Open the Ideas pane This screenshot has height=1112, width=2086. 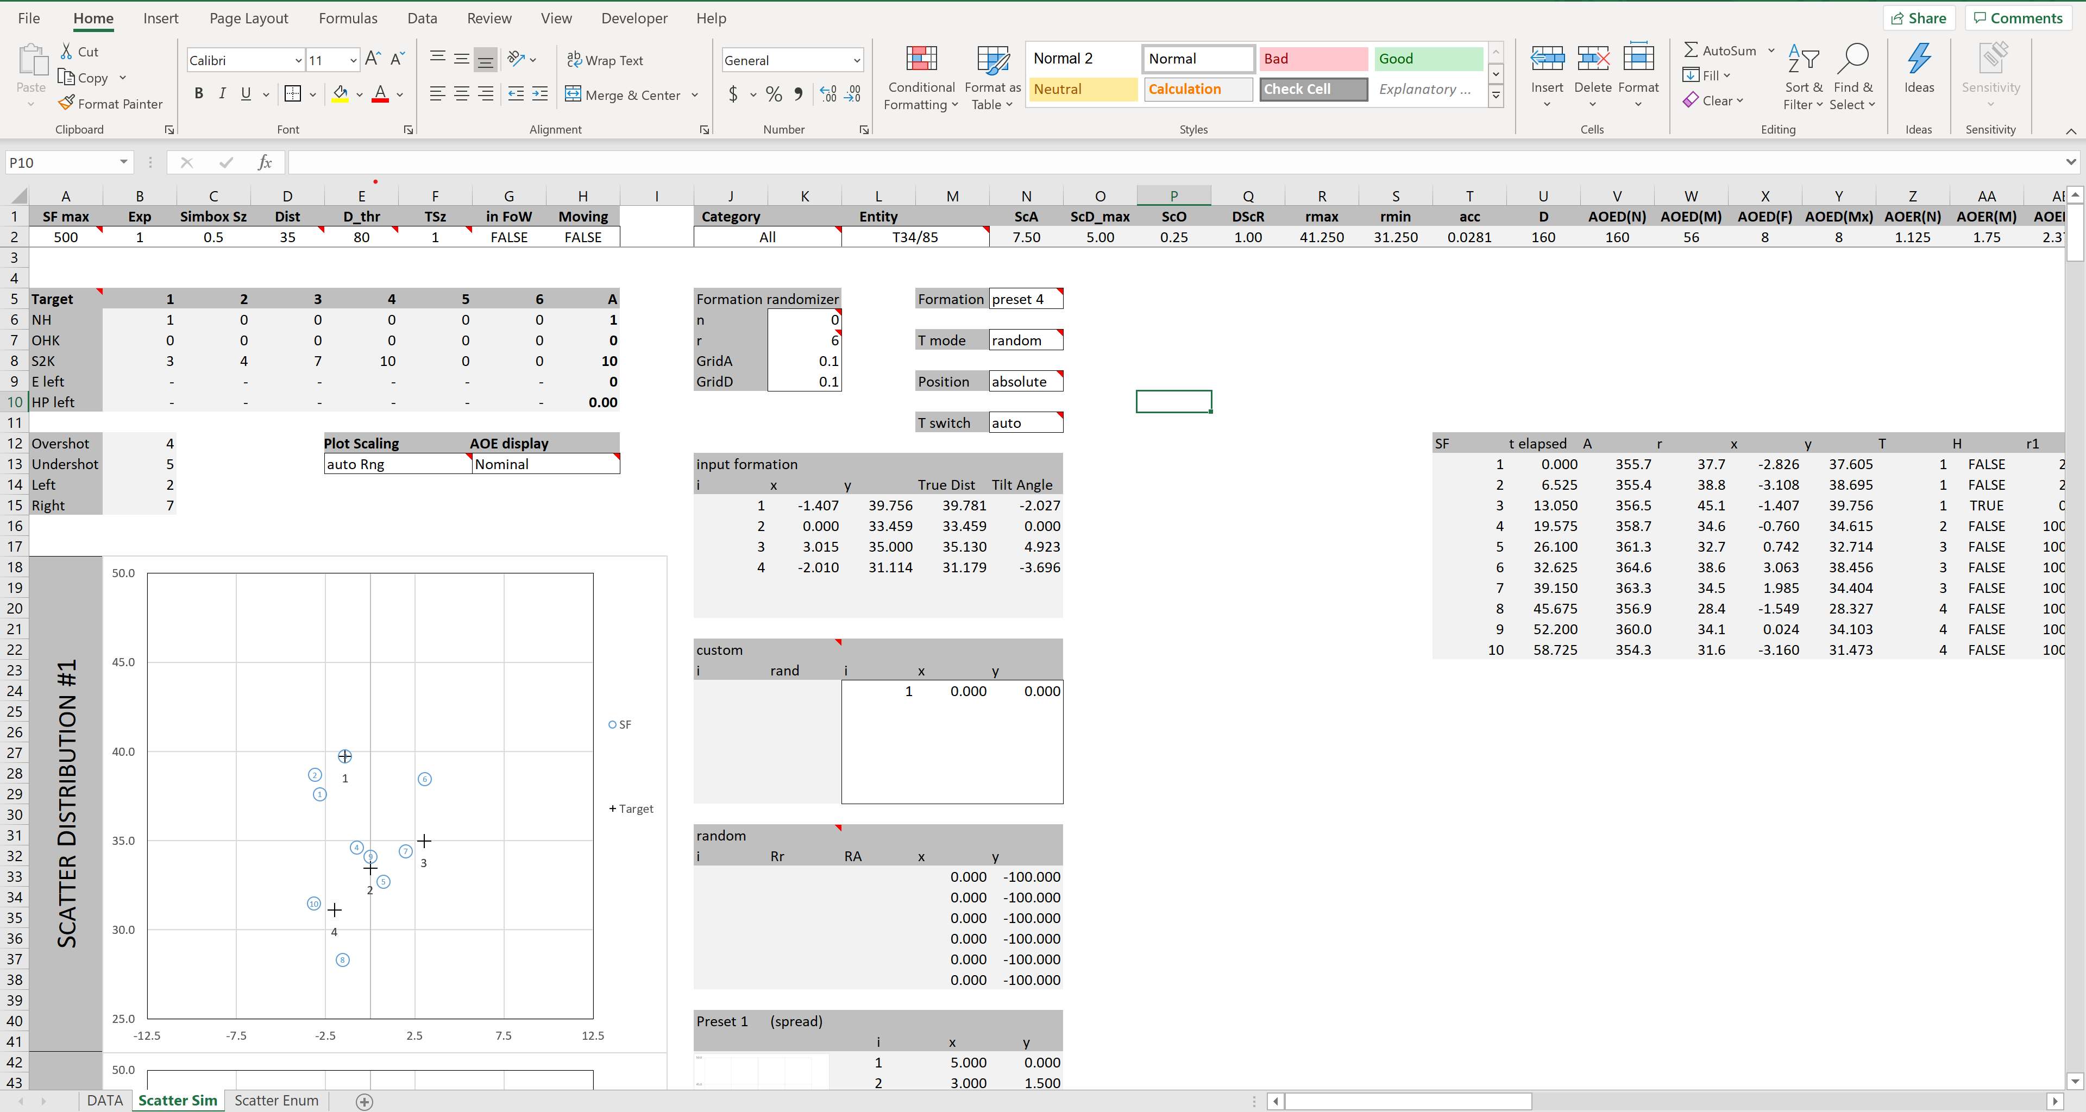click(1918, 69)
